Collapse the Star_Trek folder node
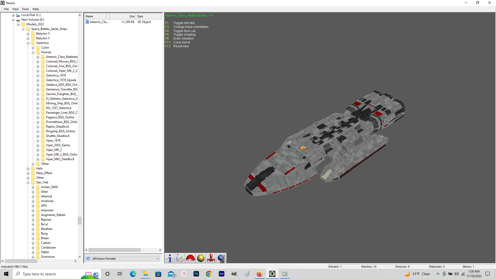Screen dimensions: 496x279 tap(28, 183)
